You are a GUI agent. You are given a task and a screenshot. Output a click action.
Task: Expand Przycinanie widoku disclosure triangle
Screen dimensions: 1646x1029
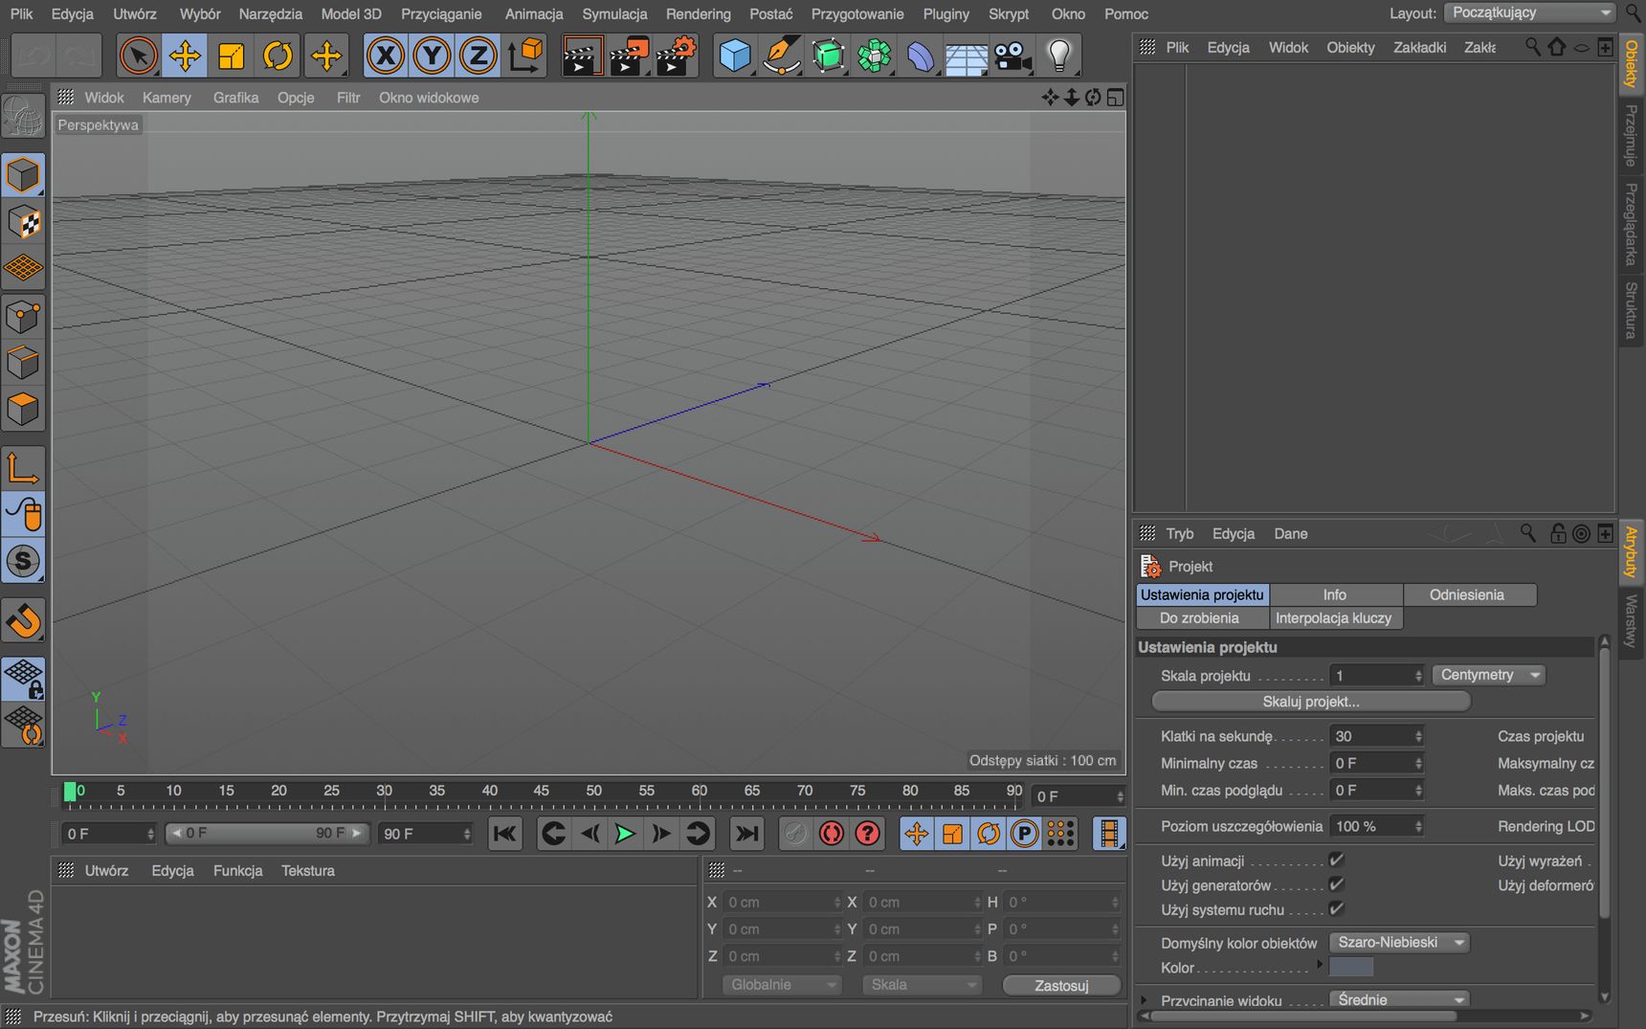coord(1145,1000)
